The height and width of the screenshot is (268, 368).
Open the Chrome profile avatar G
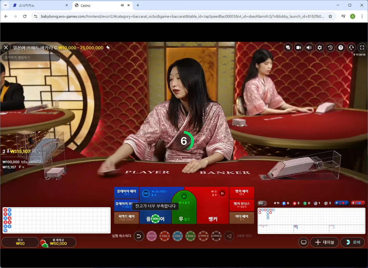pos(353,16)
